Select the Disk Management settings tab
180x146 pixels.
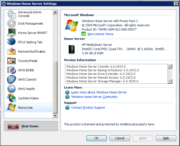[29, 23]
